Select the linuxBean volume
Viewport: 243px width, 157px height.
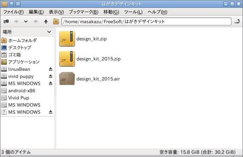(19, 69)
